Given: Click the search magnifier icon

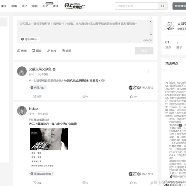Looking at the screenshot, I should tap(163, 6).
